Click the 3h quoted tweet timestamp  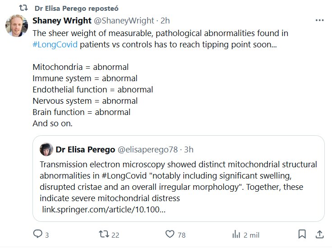(189, 149)
